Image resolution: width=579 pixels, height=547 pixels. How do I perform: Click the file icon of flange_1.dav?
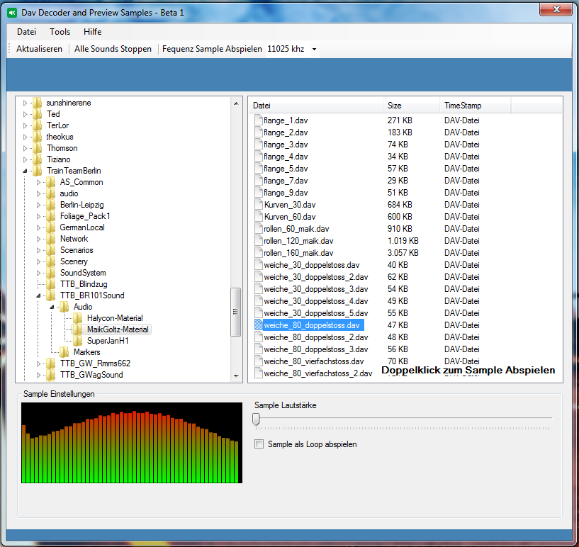coord(258,120)
